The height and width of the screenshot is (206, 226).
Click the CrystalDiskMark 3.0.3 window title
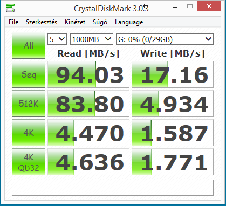(111, 9)
